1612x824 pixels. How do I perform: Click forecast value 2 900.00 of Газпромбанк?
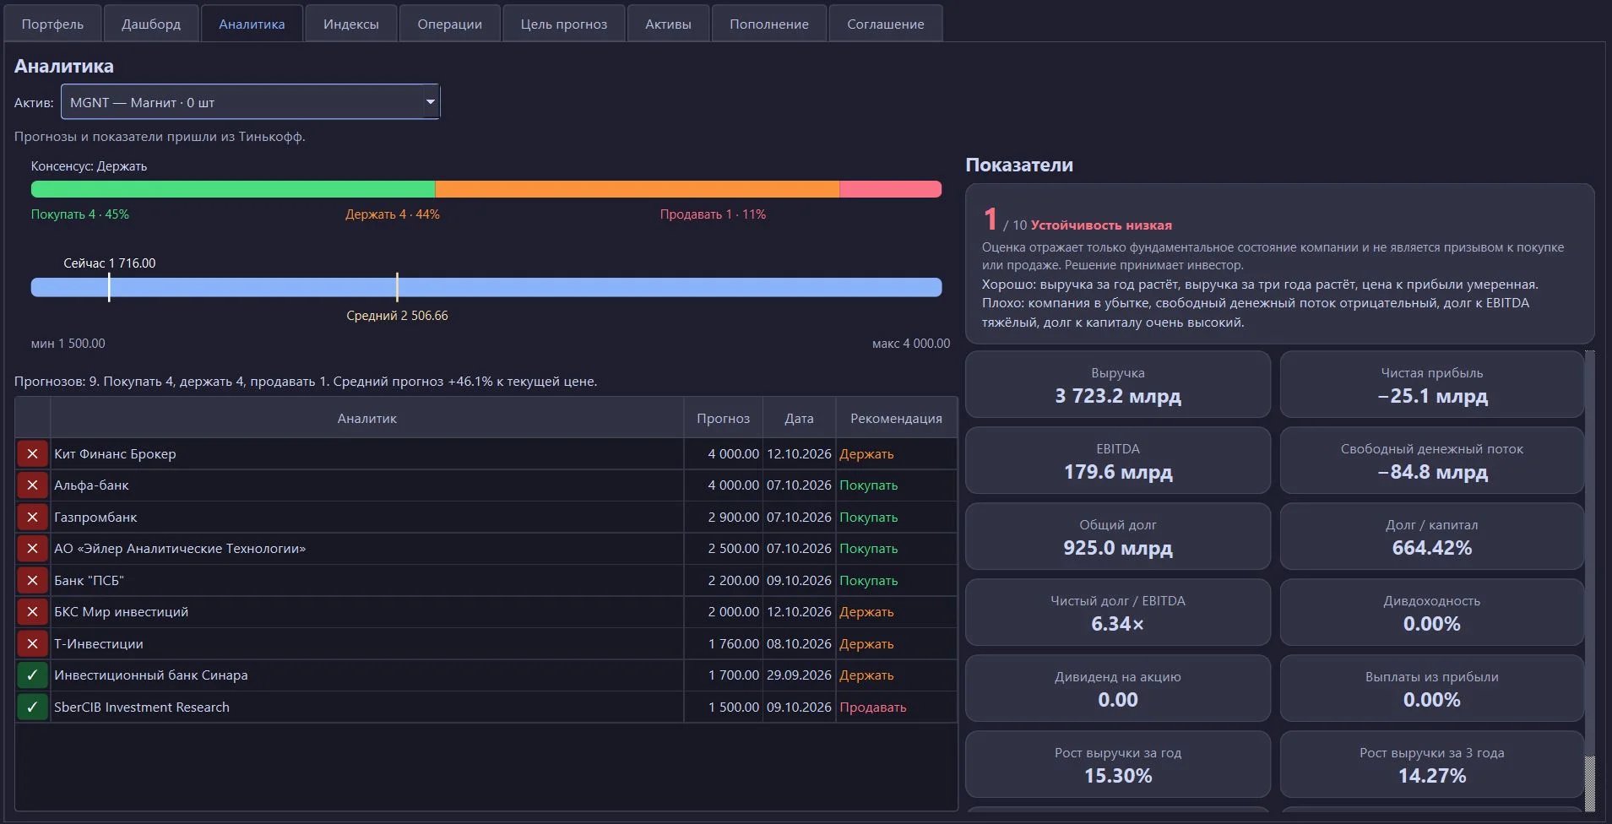[x=733, y=518]
